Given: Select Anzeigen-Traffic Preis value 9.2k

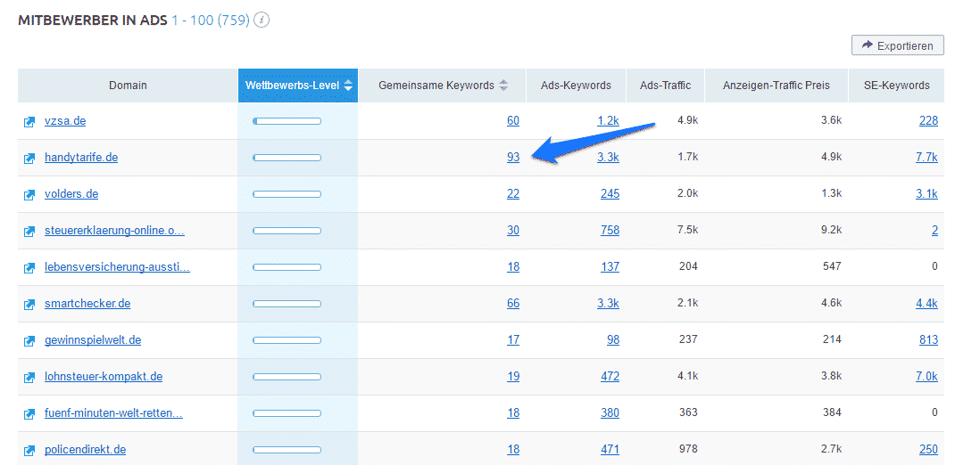Looking at the screenshot, I should pos(831,230).
